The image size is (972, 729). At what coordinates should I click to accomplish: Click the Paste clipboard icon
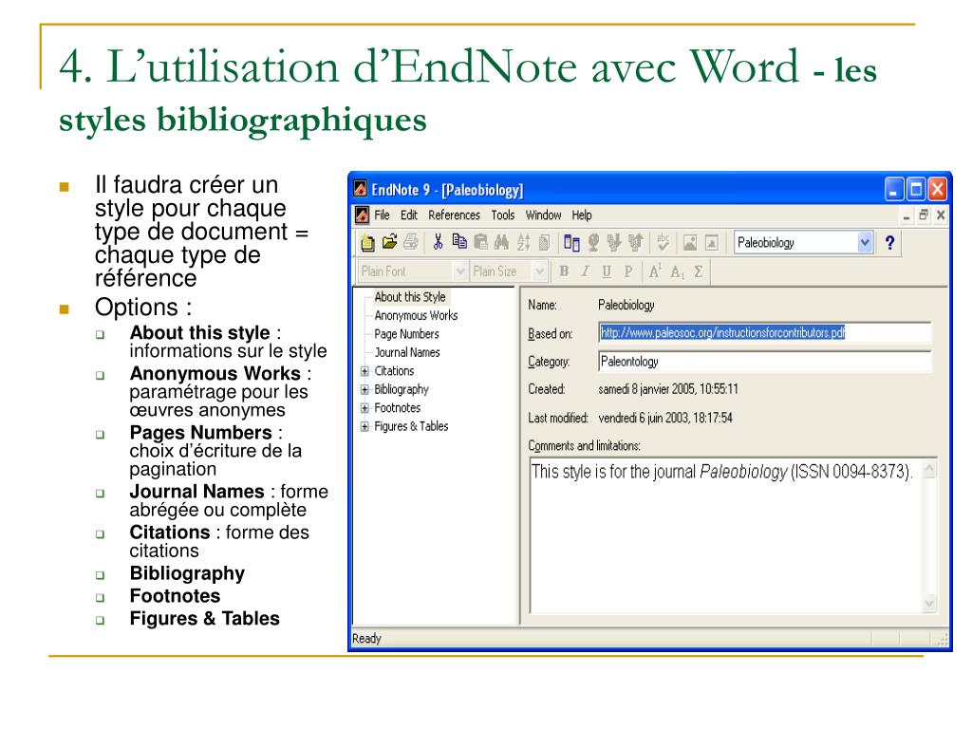click(x=480, y=242)
